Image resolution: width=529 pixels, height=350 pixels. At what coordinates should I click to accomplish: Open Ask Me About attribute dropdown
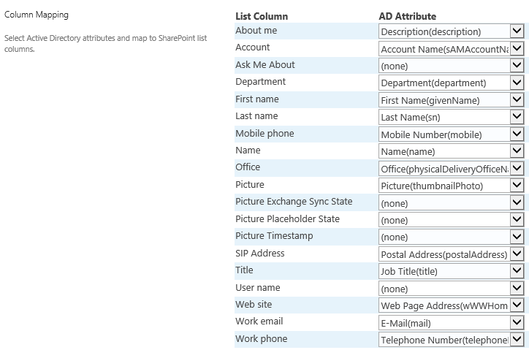(x=517, y=66)
